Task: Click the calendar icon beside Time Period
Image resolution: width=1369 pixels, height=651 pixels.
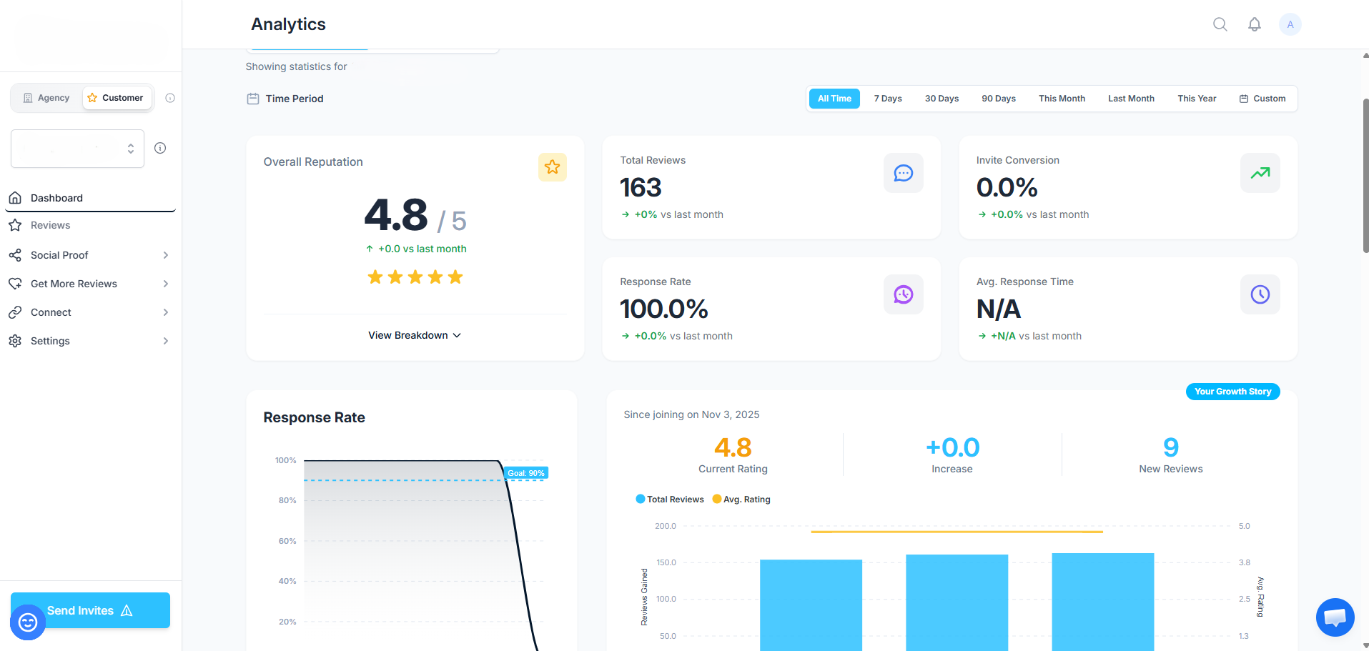Action: tap(253, 98)
